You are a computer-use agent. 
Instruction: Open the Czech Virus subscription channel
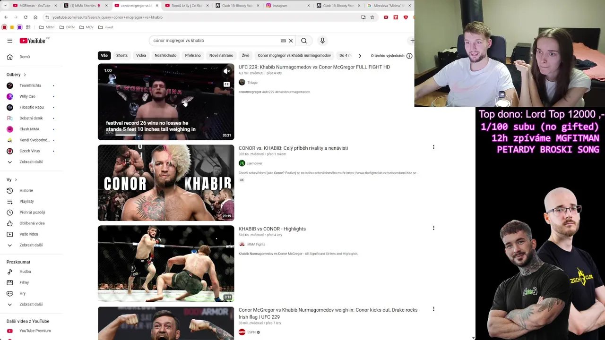click(29, 151)
